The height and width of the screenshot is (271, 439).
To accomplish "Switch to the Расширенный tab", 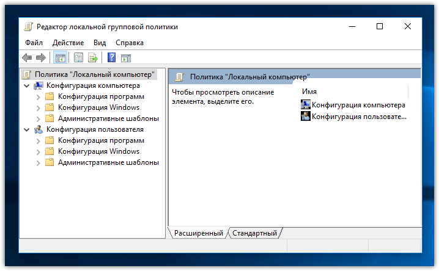I will [x=199, y=233].
